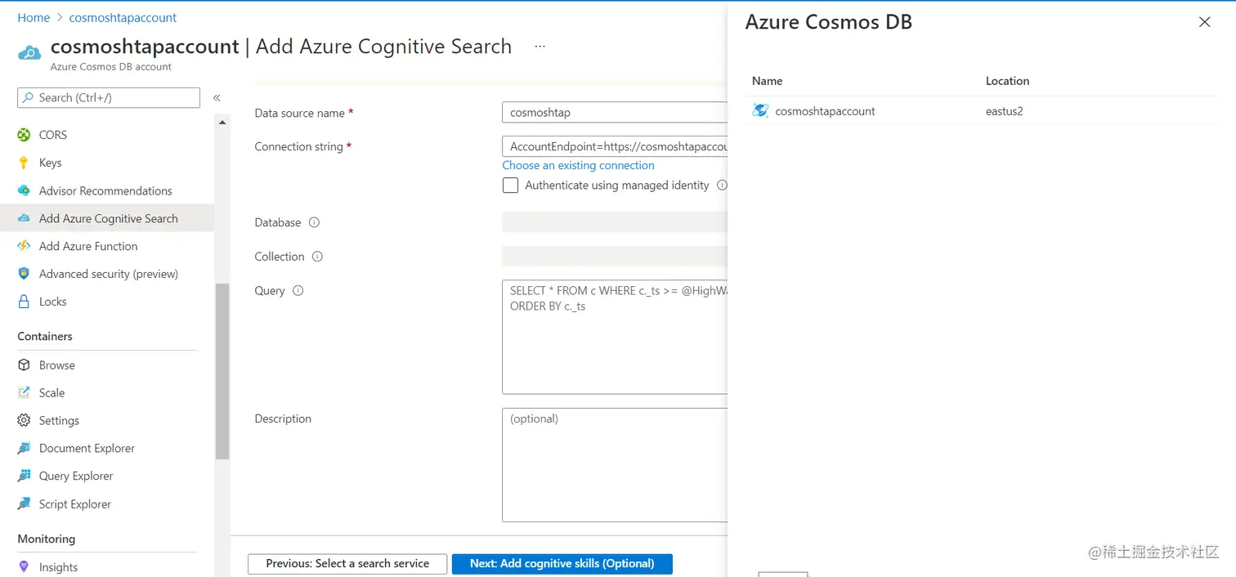Image resolution: width=1236 pixels, height=577 pixels.
Task: Click the Document Explorer icon
Action: [x=24, y=448]
